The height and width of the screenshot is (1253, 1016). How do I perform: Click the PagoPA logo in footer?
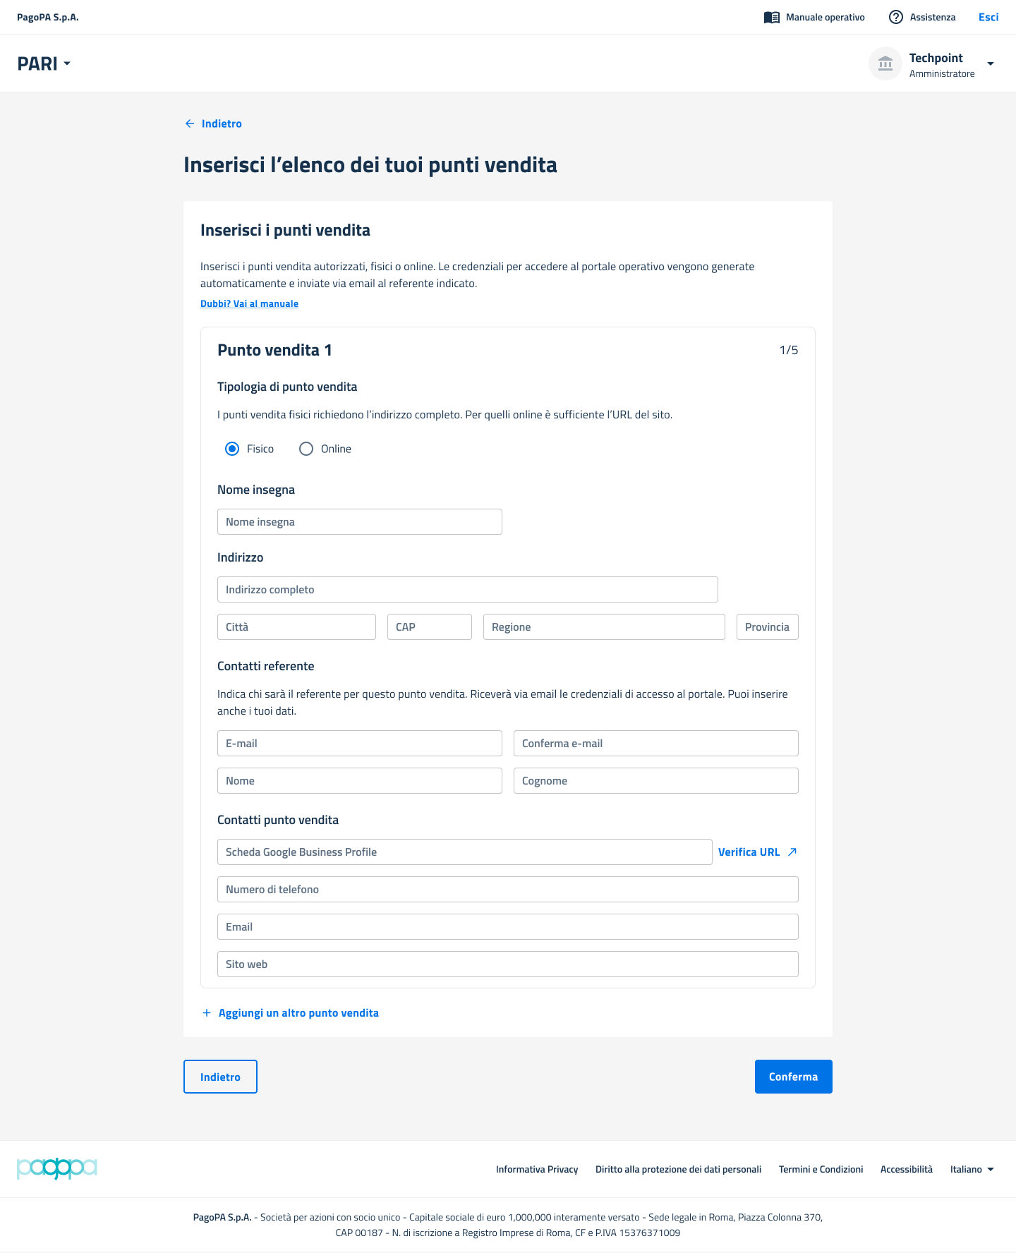click(56, 1168)
